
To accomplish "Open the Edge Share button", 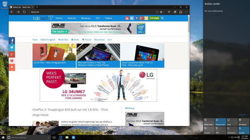I will coord(181,12).
